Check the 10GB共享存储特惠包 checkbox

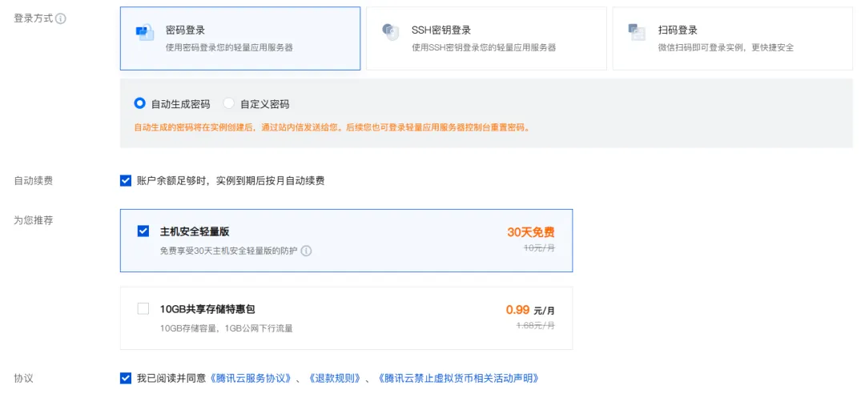tap(143, 308)
